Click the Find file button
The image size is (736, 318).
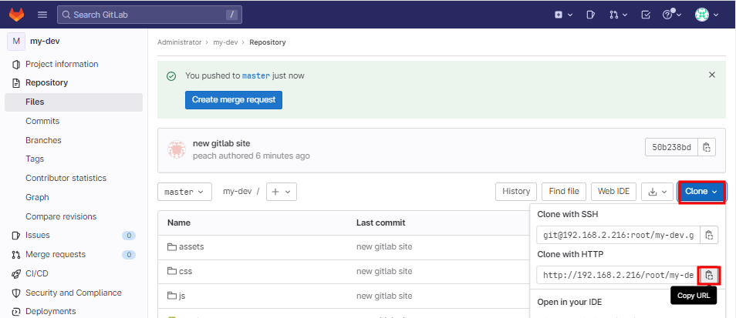coord(564,191)
